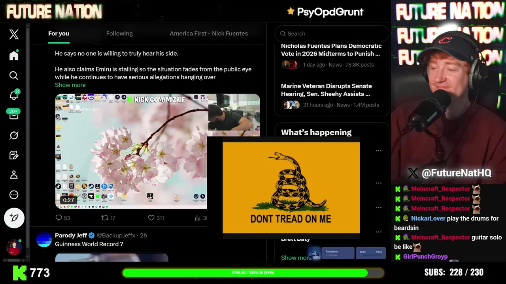Click the @FutureNatHQ handle overlay

[457, 173]
